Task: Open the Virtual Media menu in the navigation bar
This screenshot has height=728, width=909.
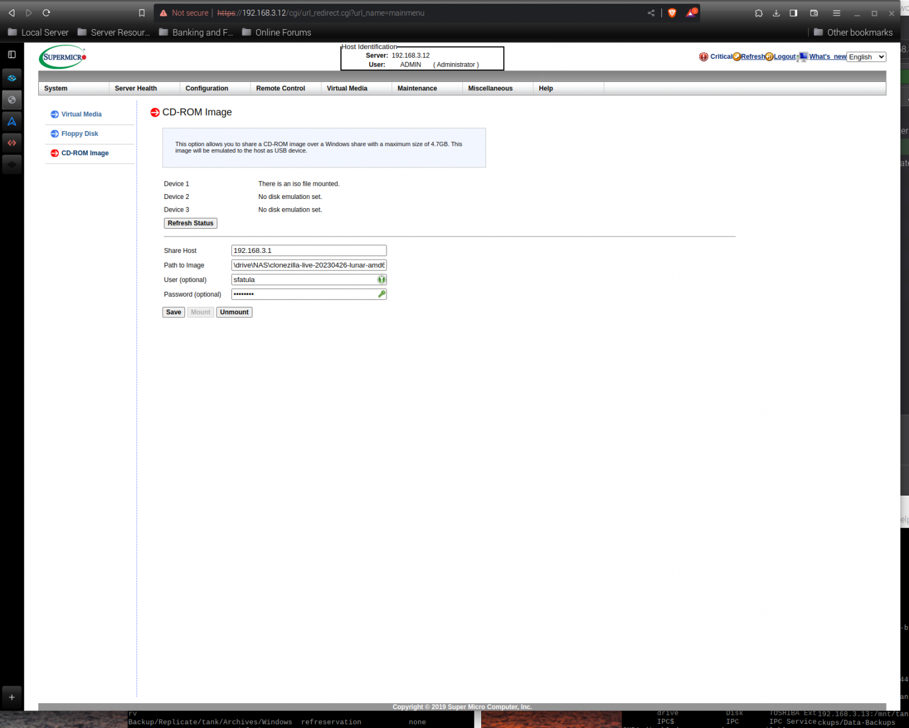Action: [357, 89]
